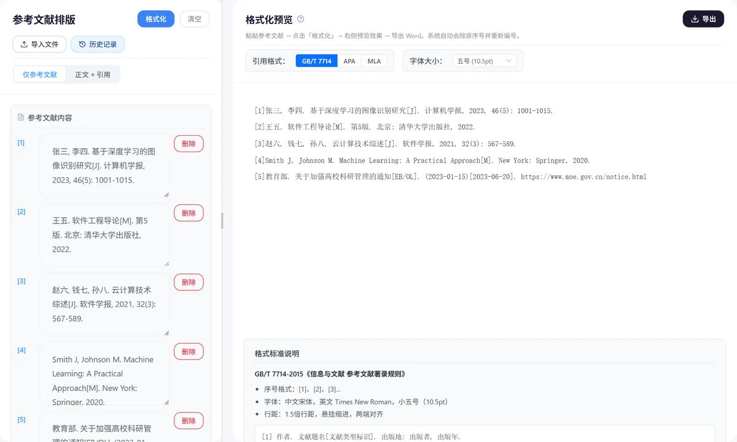Viewport: 737px width, 442px height.
Task: Click preview line [3]赵六 云计算技术综述
Action: point(385,144)
